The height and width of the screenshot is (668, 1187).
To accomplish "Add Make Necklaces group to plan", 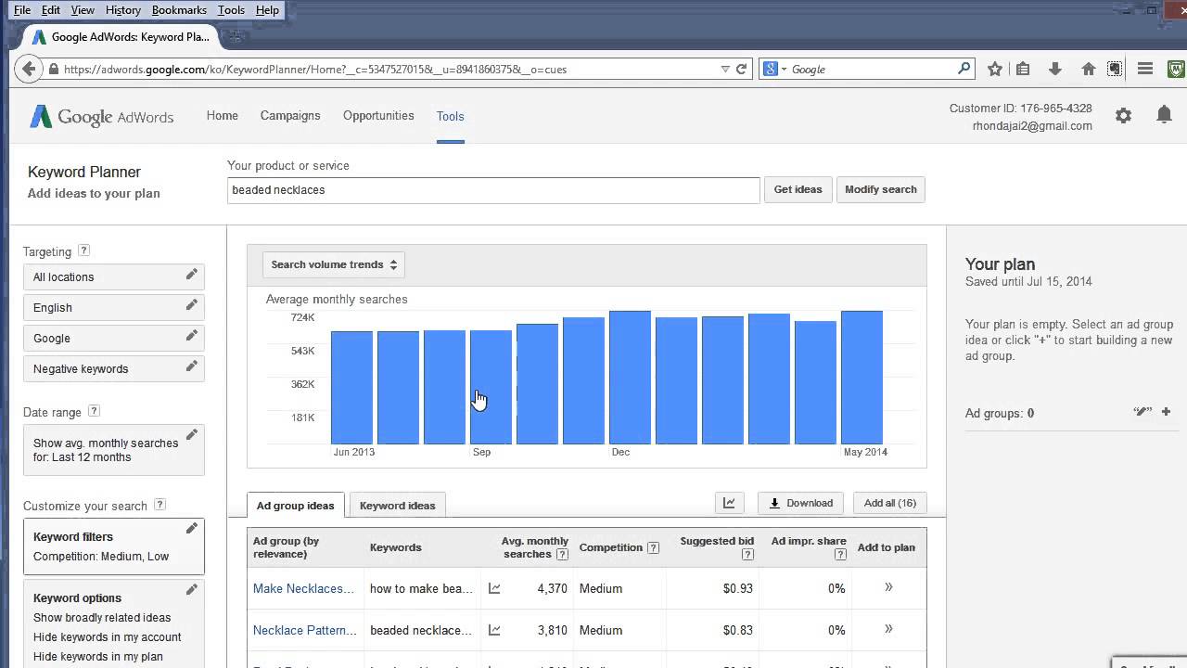I will pos(888,587).
